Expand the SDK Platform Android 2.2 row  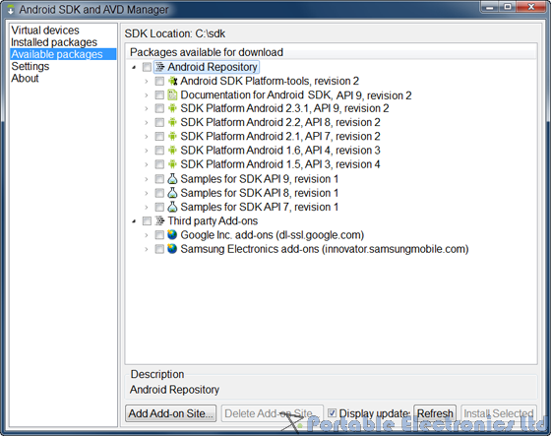(x=147, y=123)
